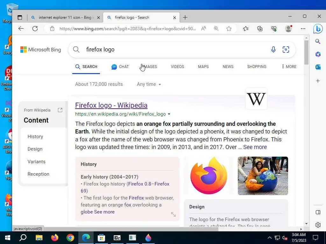Click See more after the description

(255, 147)
